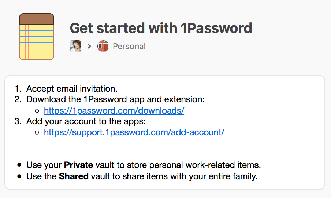
Task: Click the Add your account to the apps step
Action: [x=86, y=121]
